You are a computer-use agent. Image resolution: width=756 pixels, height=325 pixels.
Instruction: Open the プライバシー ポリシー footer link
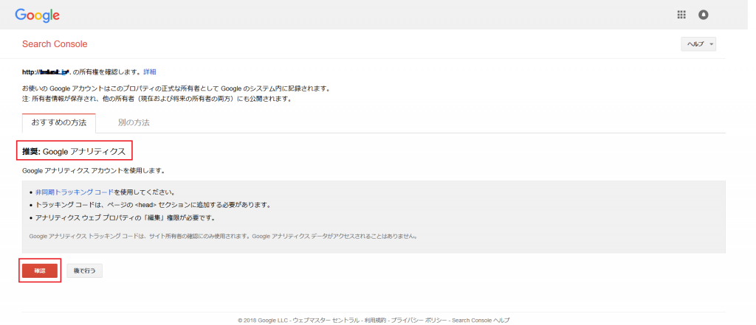coord(419,321)
